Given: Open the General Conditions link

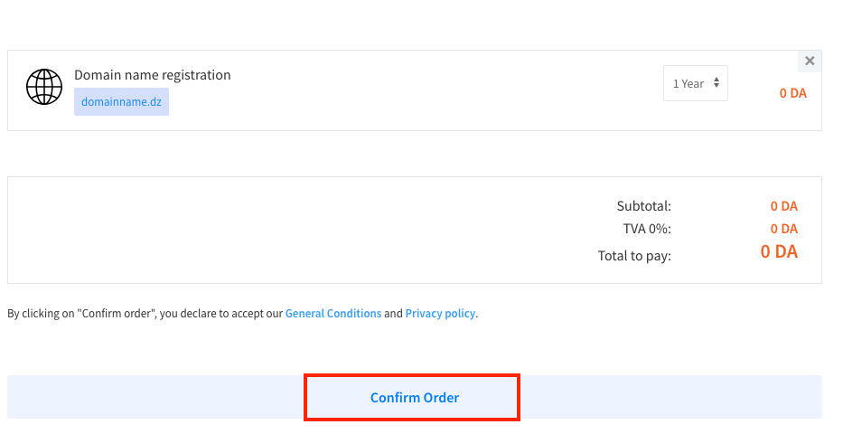Looking at the screenshot, I should pyautogui.click(x=333, y=314).
